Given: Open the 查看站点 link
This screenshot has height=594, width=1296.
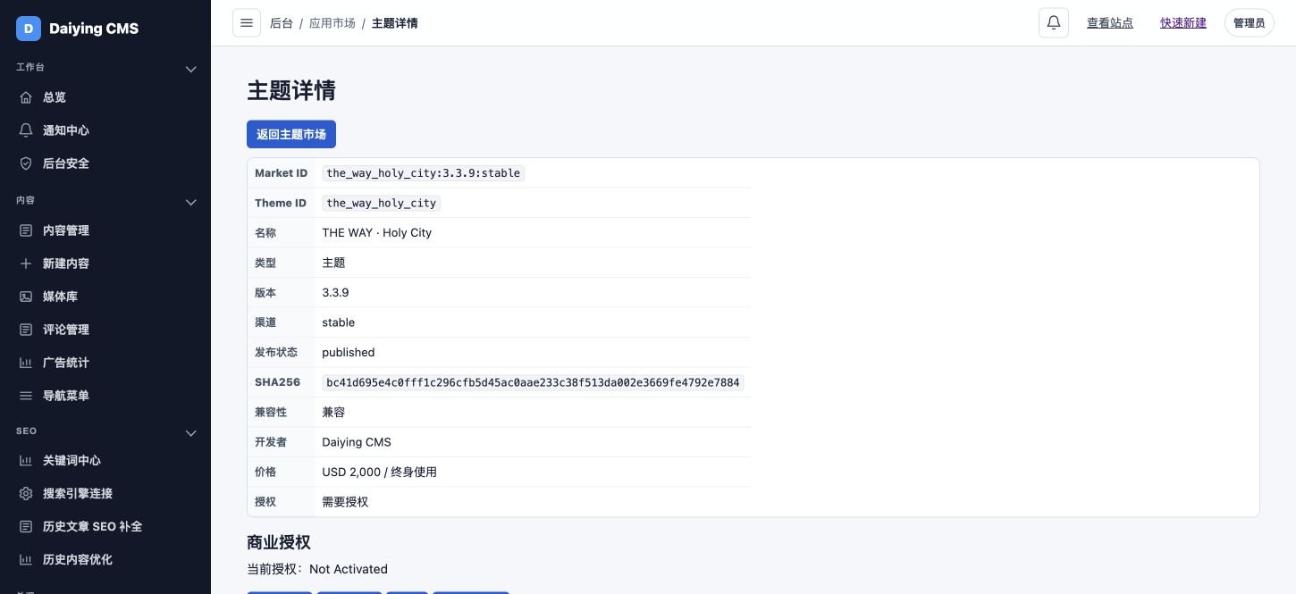Looking at the screenshot, I should (x=1110, y=23).
